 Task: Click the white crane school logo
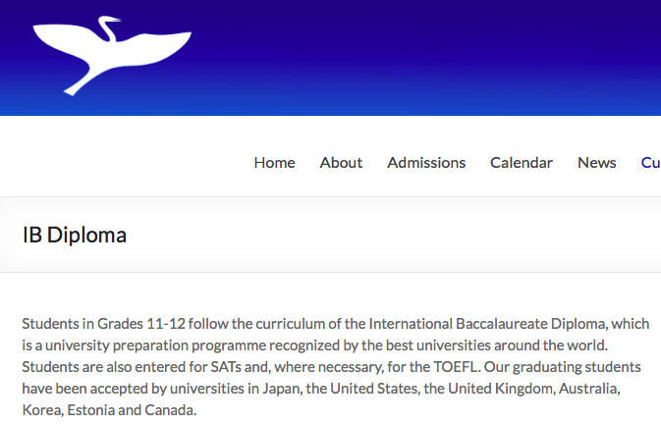(112, 56)
